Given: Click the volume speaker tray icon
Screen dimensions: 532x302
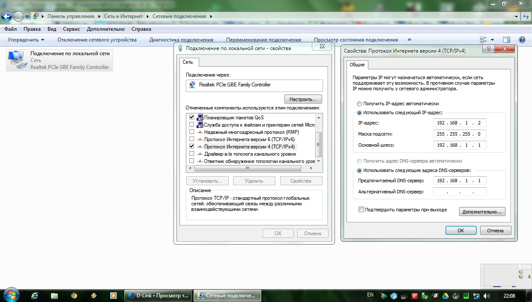Looking at the screenshot, I should [486, 296].
